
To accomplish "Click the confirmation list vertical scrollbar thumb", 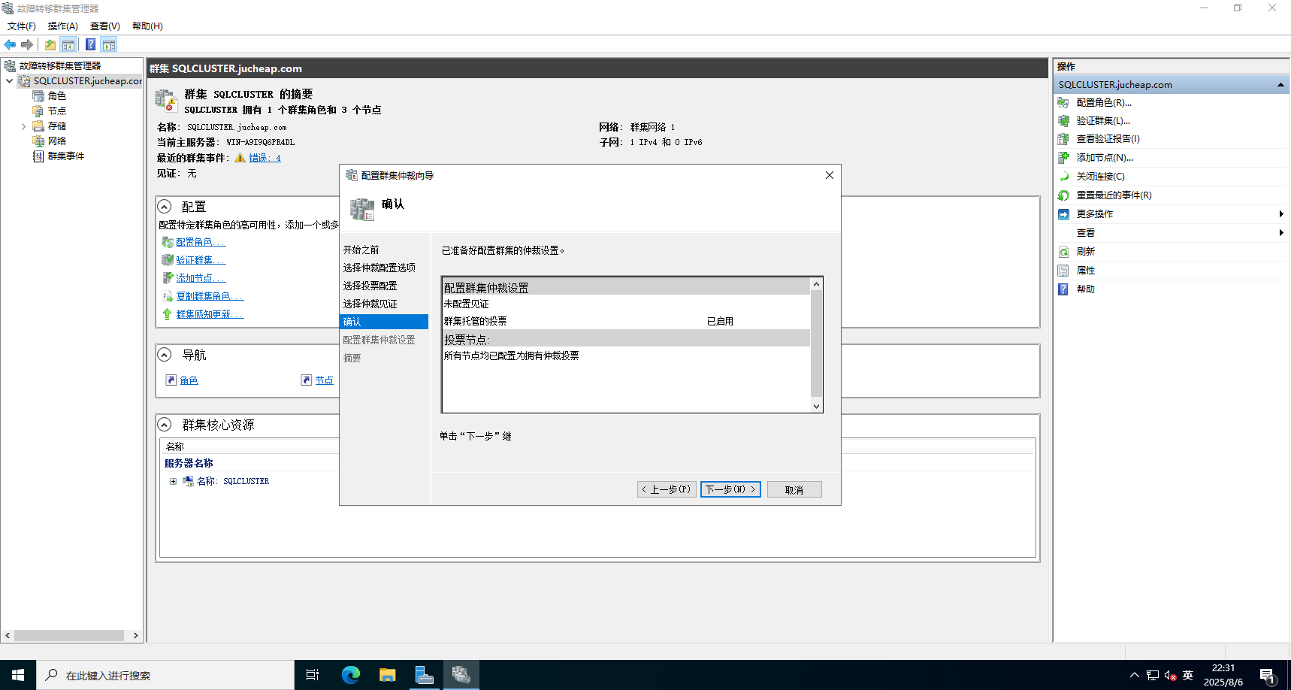I will click(817, 343).
